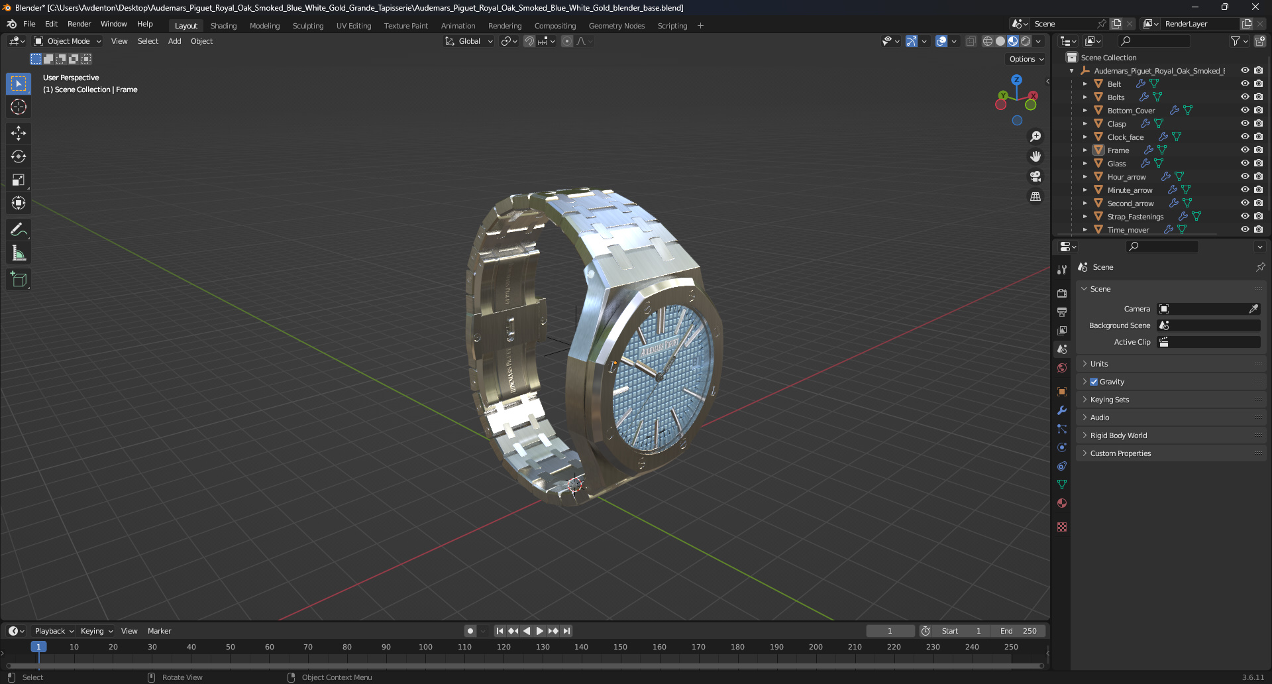Image resolution: width=1272 pixels, height=684 pixels.
Task: Switch to the Shading workspace tab
Action: point(223,26)
